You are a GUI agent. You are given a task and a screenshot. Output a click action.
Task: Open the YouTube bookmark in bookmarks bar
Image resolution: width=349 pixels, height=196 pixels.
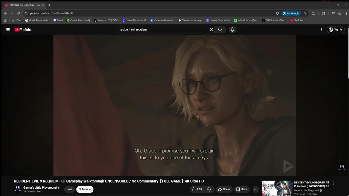[x=296, y=20]
